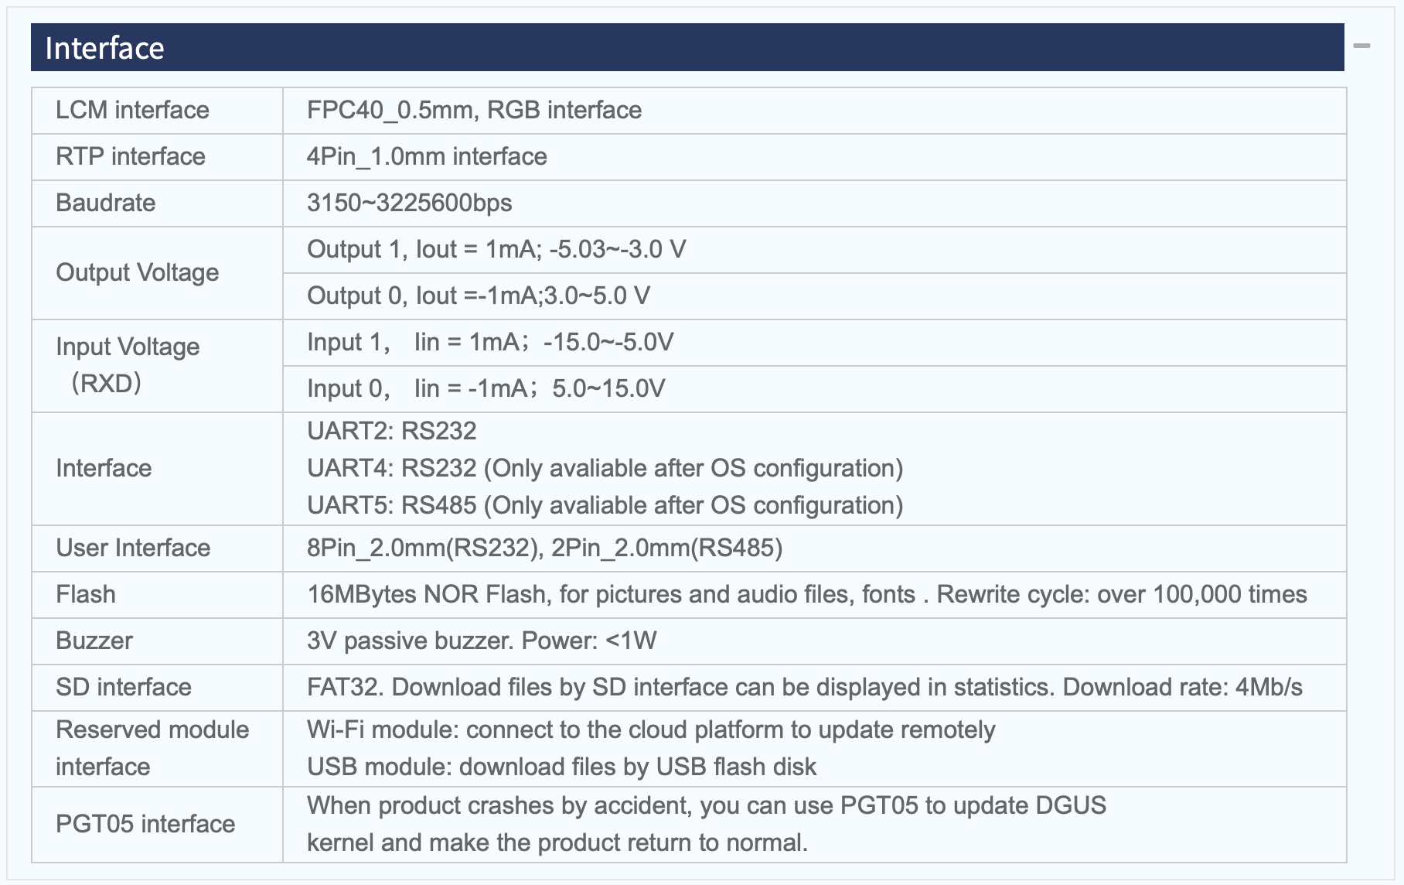This screenshot has height=885, width=1404.
Task: Click the PGT05 interface label cell
Action: 158,825
